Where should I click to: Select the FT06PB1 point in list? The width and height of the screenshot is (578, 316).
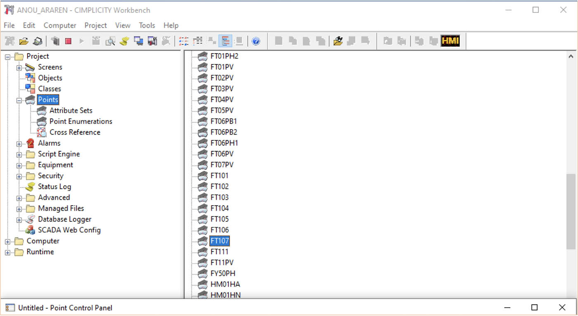tap(223, 121)
